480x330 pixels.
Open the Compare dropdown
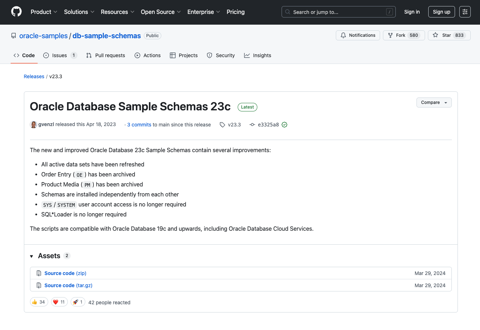(434, 102)
